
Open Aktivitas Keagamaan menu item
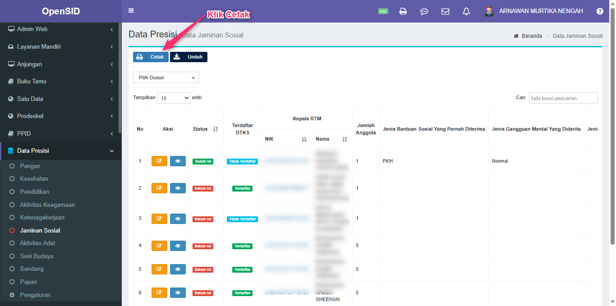pos(47,205)
